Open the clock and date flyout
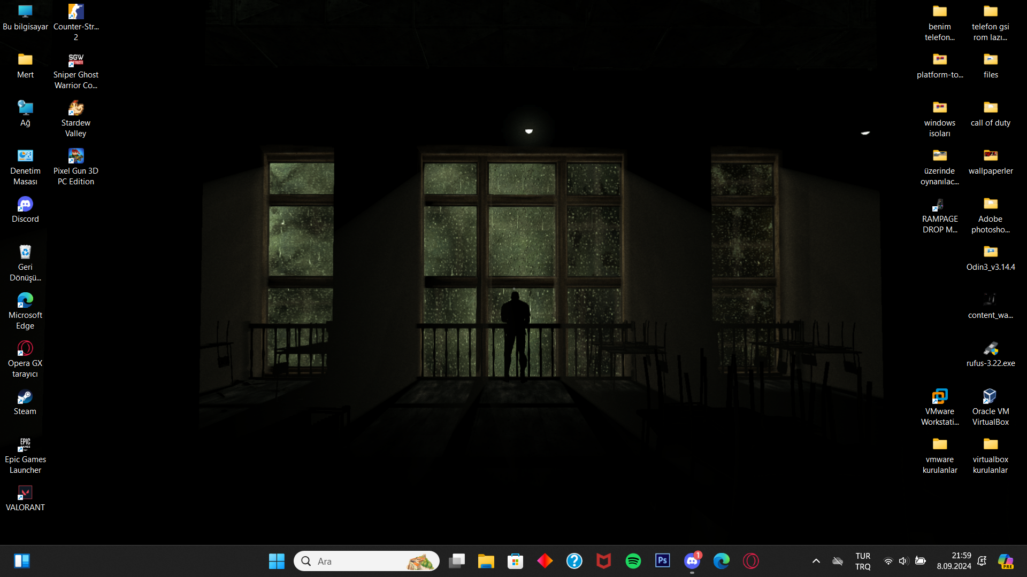The height and width of the screenshot is (577, 1027). (x=954, y=561)
